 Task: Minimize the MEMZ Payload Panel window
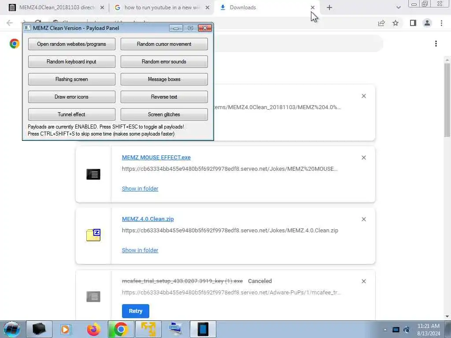[x=176, y=28]
